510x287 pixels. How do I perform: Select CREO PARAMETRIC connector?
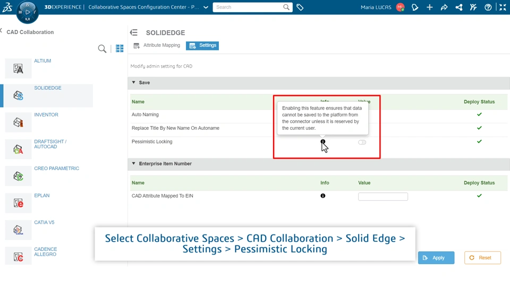pyautogui.click(x=56, y=168)
